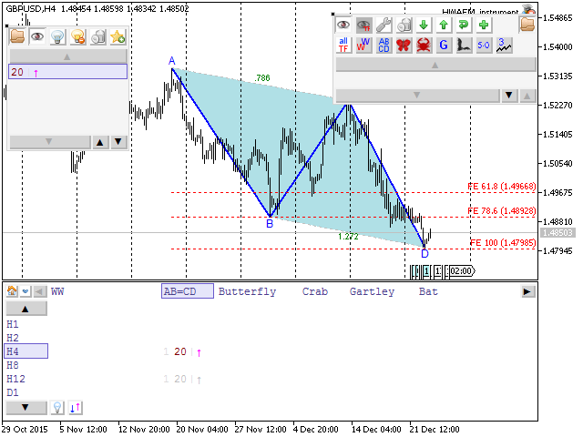The height and width of the screenshot is (437, 583).
Task: Click the trash bin icon in the right tool panel
Action: point(404,25)
